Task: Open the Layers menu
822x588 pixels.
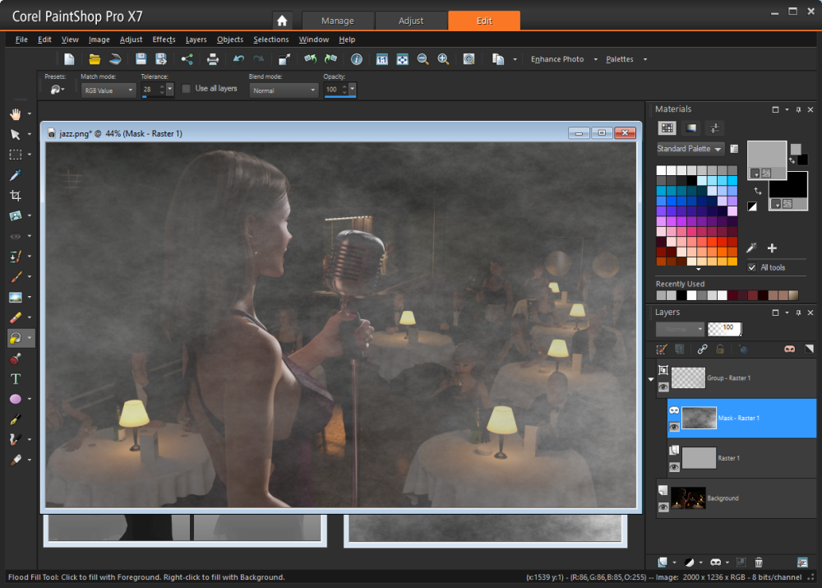Action: click(196, 39)
